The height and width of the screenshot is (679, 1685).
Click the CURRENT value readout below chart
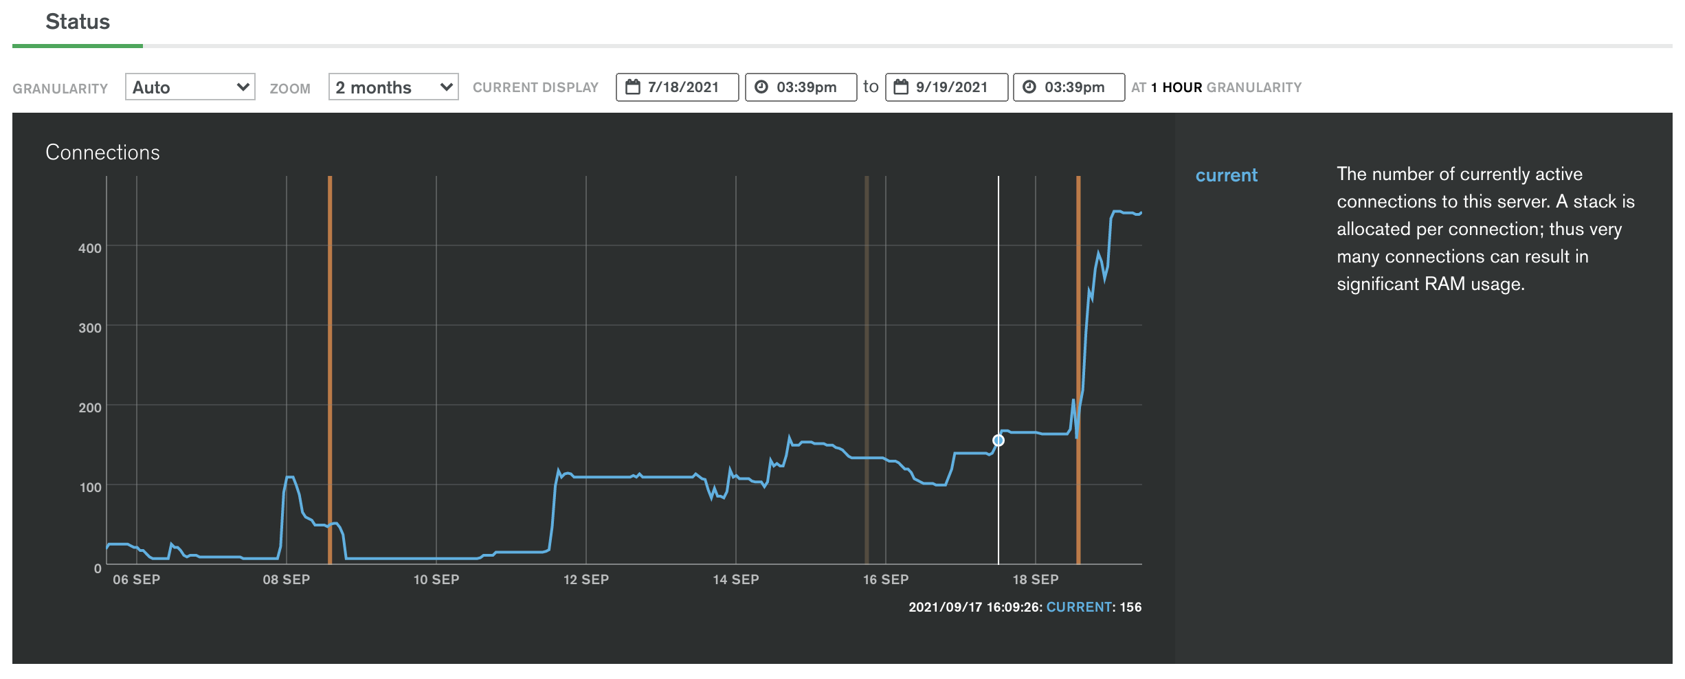click(1025, 608)
